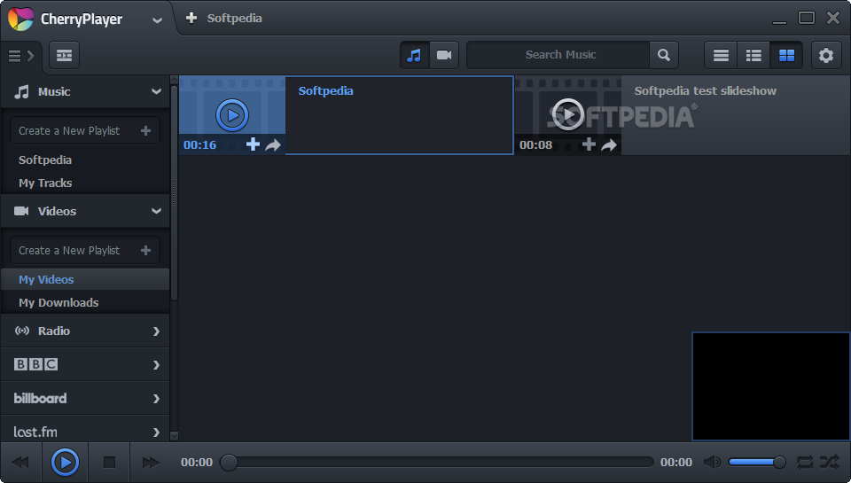Toggle repeat mode
851x483 pixels.
pos(805,463)
